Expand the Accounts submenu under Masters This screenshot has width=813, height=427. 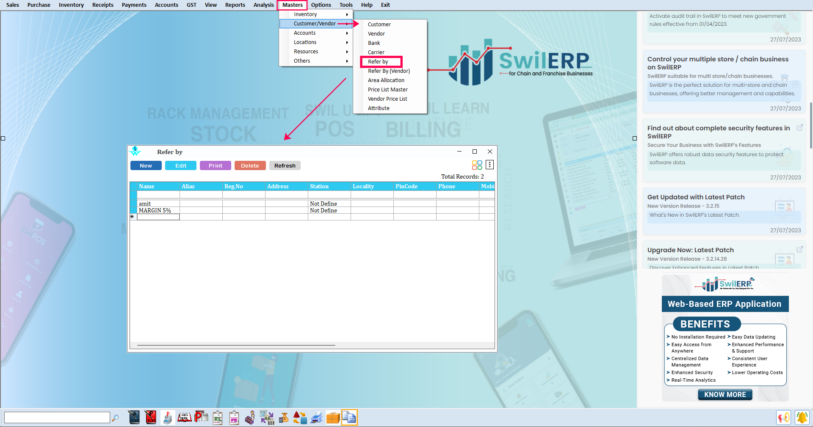(x=316, y=33)
